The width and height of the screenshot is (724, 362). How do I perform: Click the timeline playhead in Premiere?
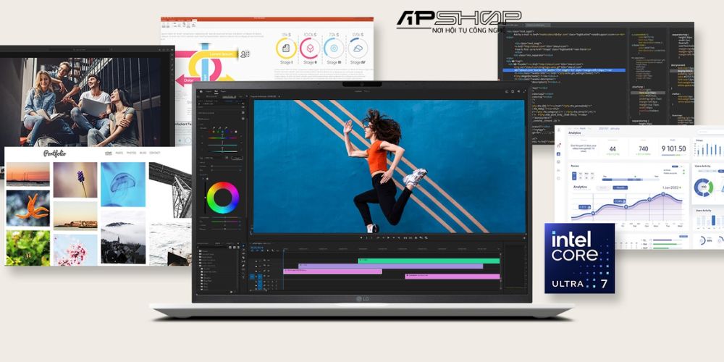coord(284,251)
